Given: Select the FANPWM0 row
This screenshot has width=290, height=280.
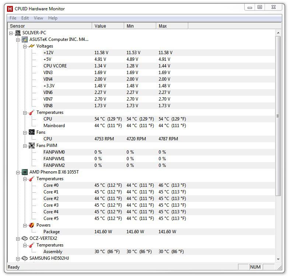Looking at the screenshot, I should [x=159, y=152].
